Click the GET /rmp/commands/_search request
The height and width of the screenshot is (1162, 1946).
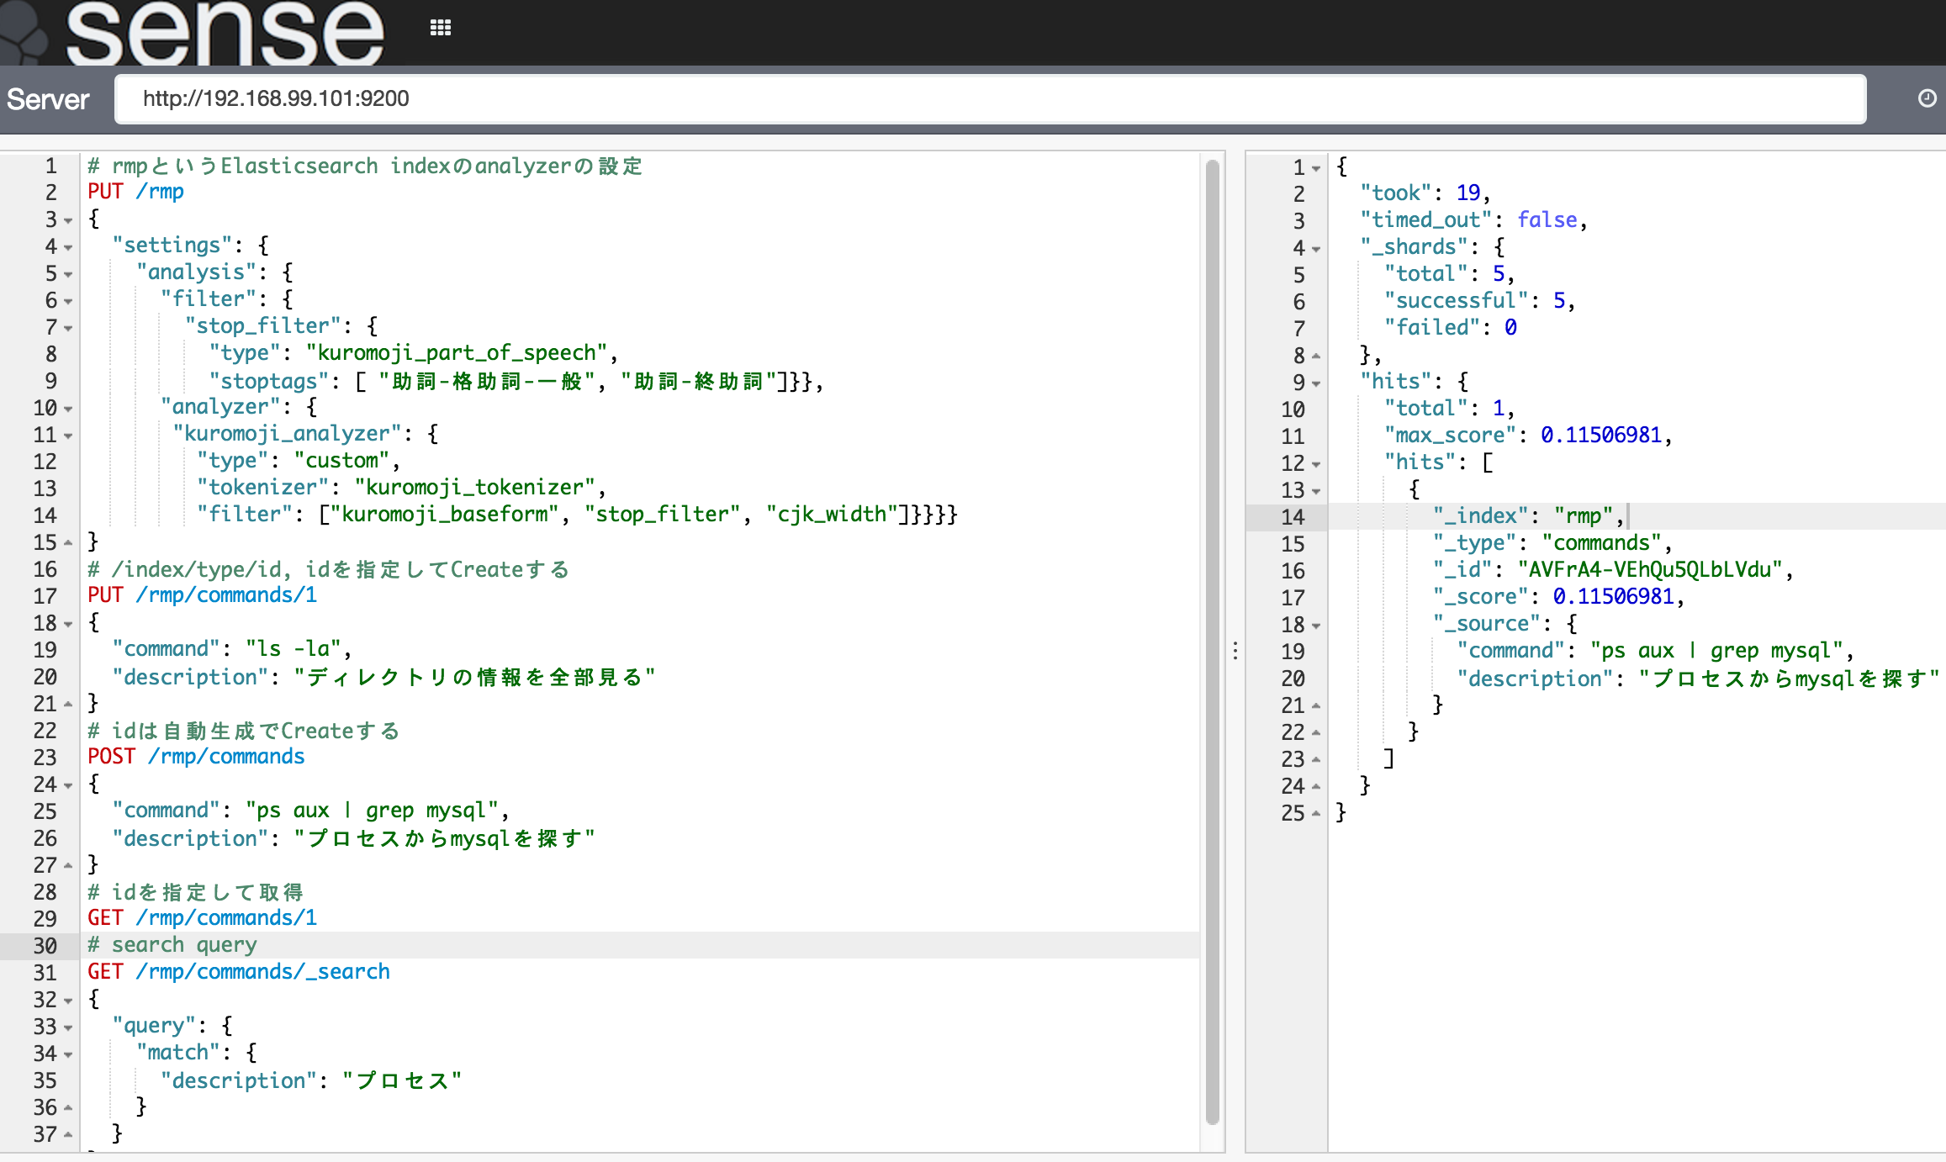239,972
